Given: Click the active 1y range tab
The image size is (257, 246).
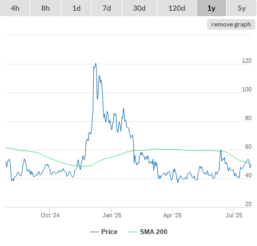Looking at the screenshot, I should point(211,8).
